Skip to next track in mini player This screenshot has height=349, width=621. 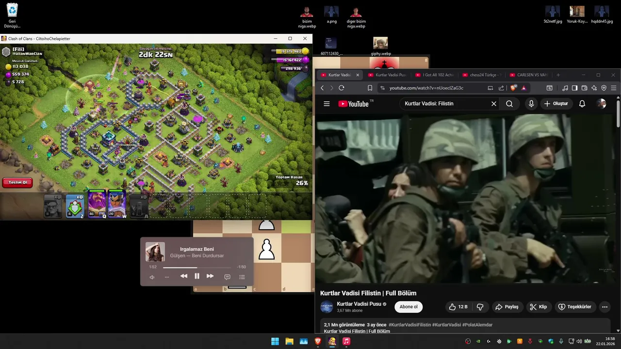click(x=210, y=276)
